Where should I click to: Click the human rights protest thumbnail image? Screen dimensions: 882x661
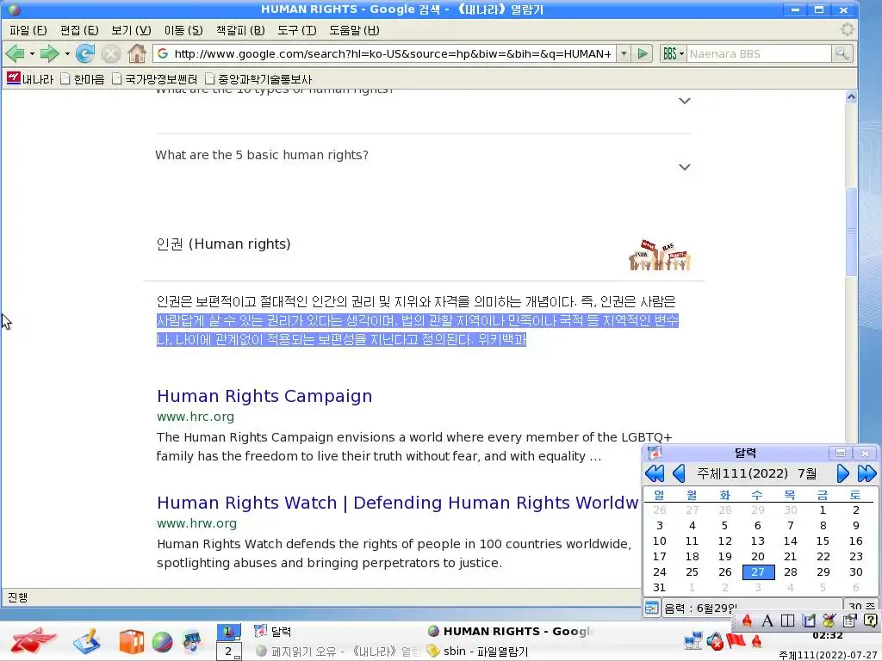(x=660, y=255)
